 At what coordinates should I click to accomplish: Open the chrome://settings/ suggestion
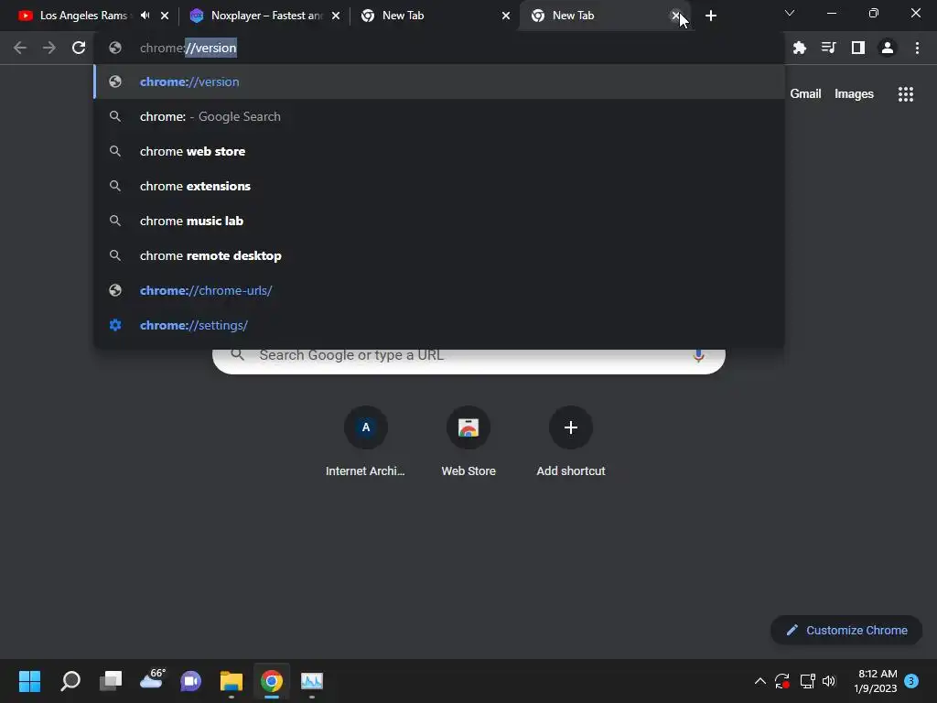tap(439, 325)
